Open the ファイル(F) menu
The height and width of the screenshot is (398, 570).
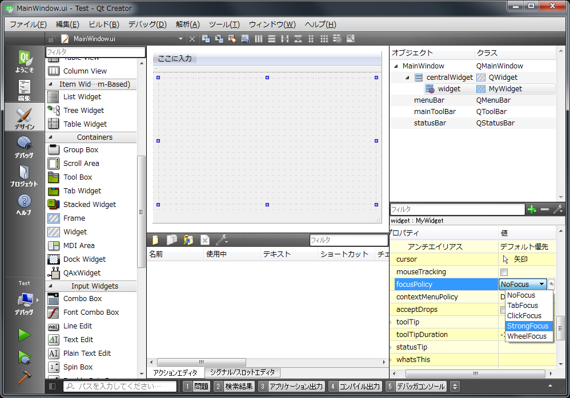28,25
